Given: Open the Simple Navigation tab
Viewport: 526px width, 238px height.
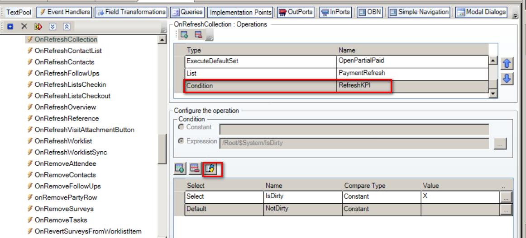Looking at the screenshot, I should pos(419,12).
